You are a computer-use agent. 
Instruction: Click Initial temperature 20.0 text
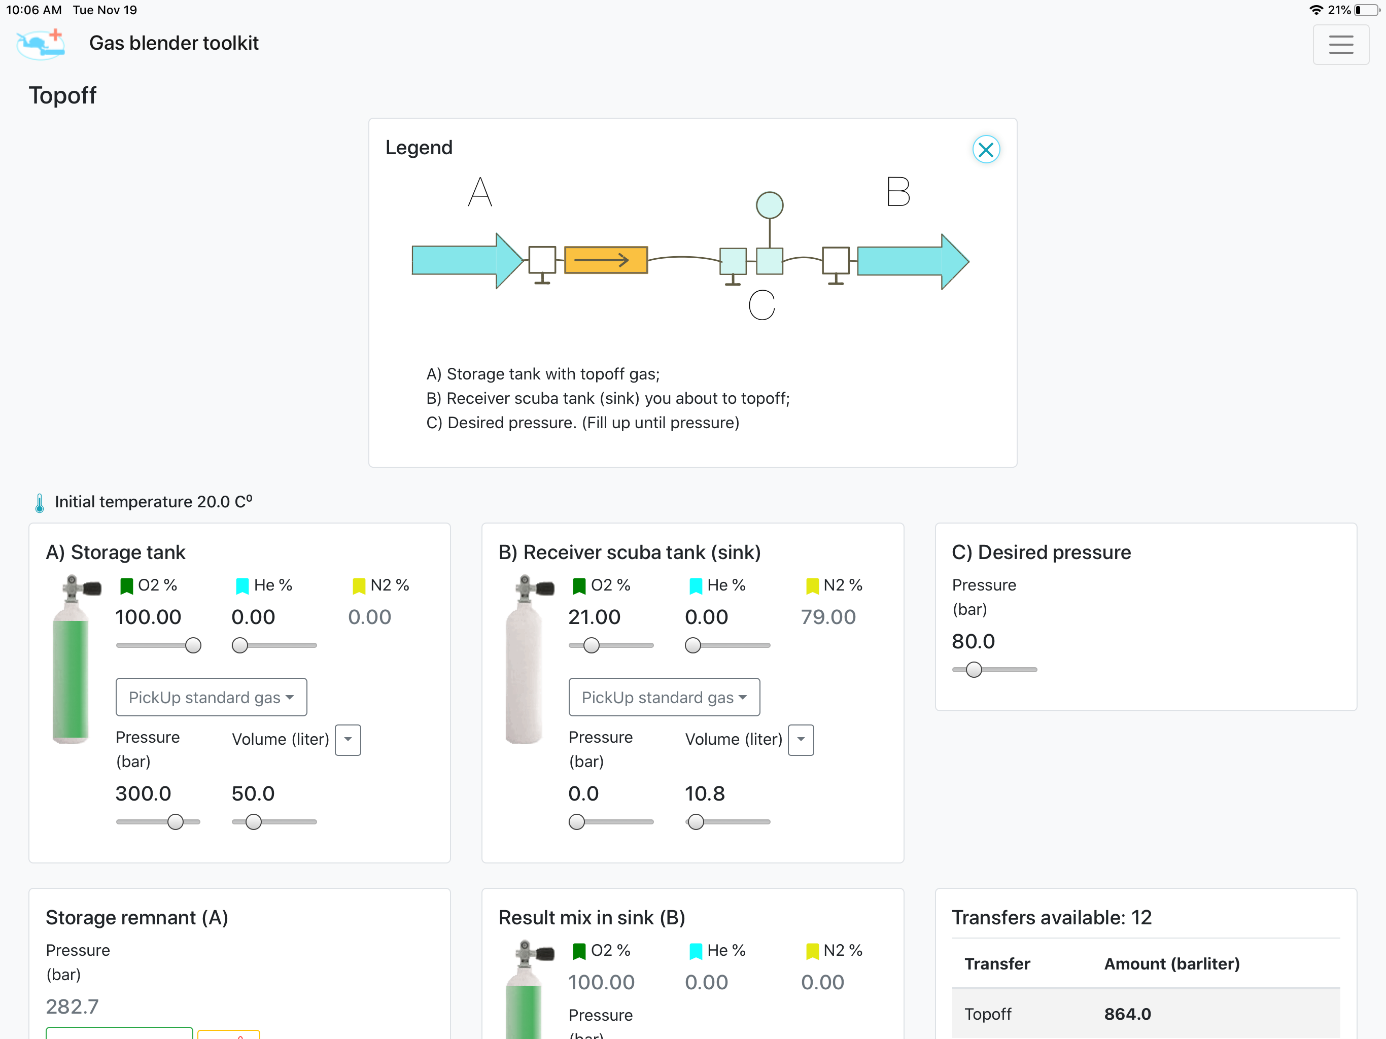154,502
